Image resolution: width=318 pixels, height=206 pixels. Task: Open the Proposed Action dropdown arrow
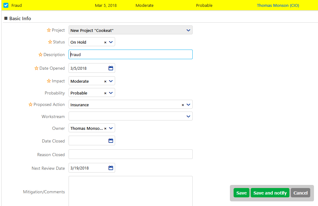(x=188, y=105)
